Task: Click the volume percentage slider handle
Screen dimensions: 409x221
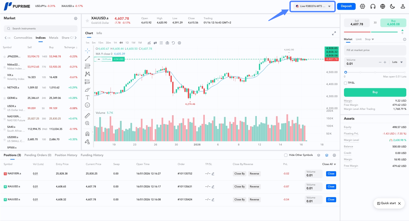Action: 346,72
